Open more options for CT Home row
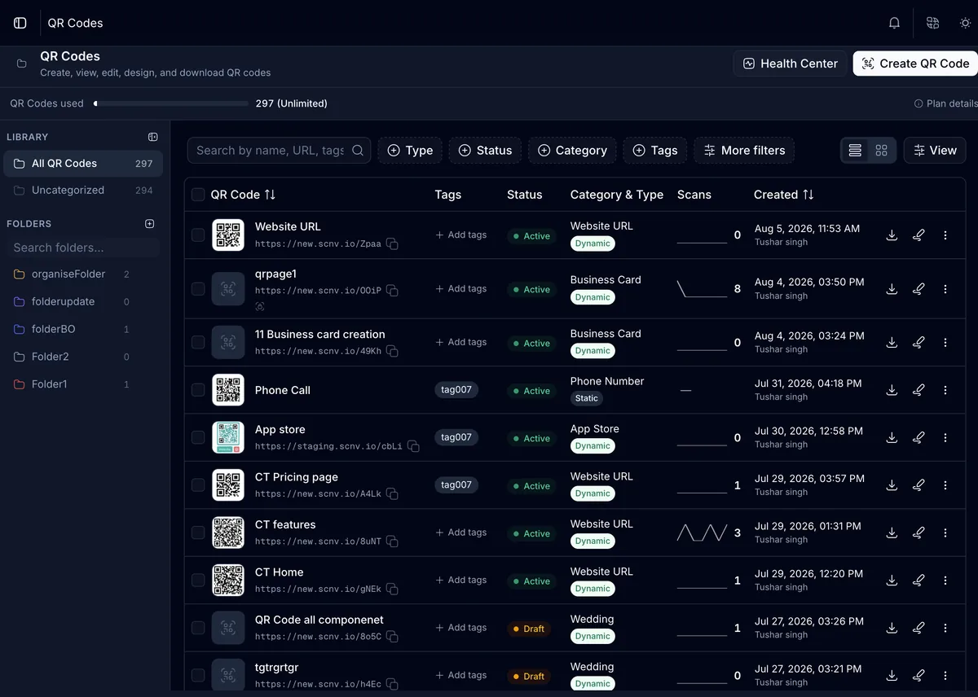The width and height of the screenshot is (978, 697). (945, 581)
